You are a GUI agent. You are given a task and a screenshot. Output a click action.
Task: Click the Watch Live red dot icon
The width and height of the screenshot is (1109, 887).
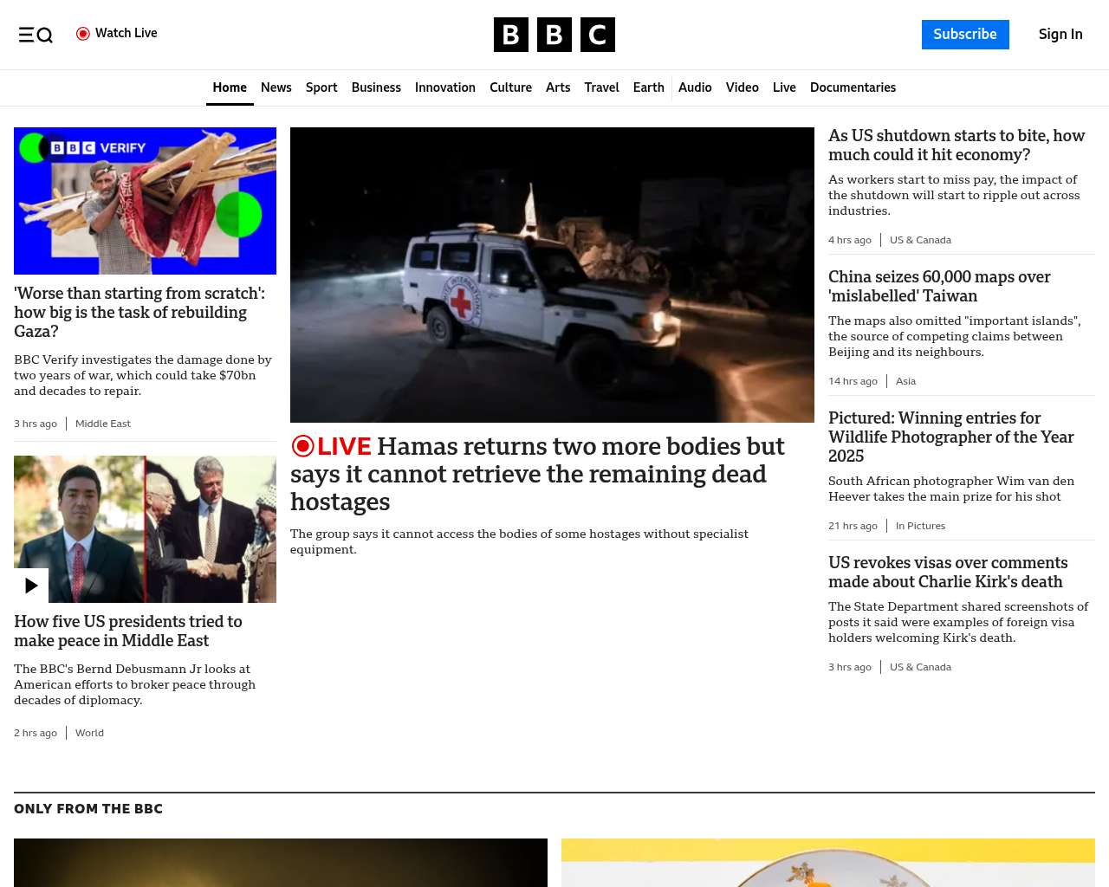(x=83, y=34)
